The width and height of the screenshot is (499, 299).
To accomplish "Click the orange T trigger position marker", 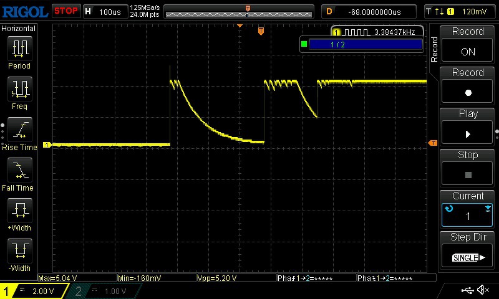I will click(x=261, y=31).
